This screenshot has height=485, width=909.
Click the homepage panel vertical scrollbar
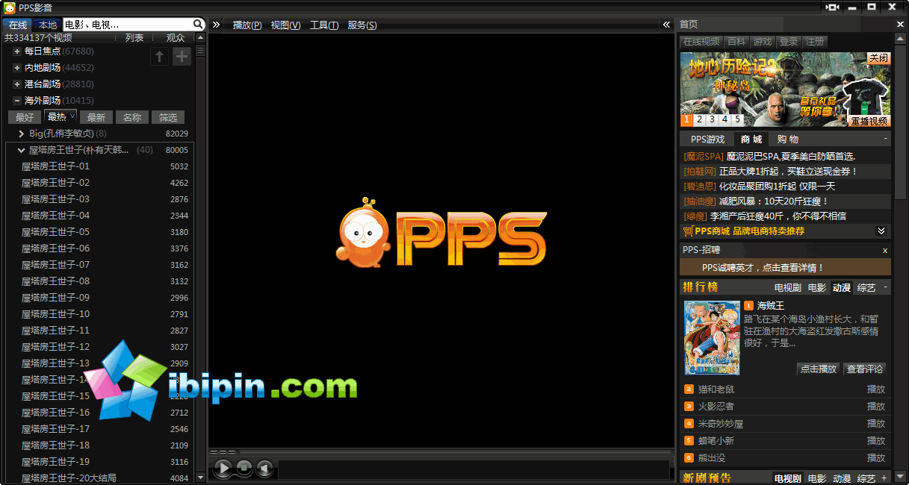coord(900,122)
